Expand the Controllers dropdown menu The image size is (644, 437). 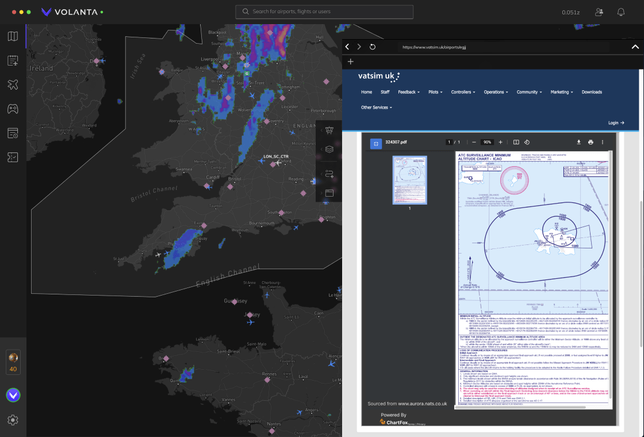(x=464, y=92)
